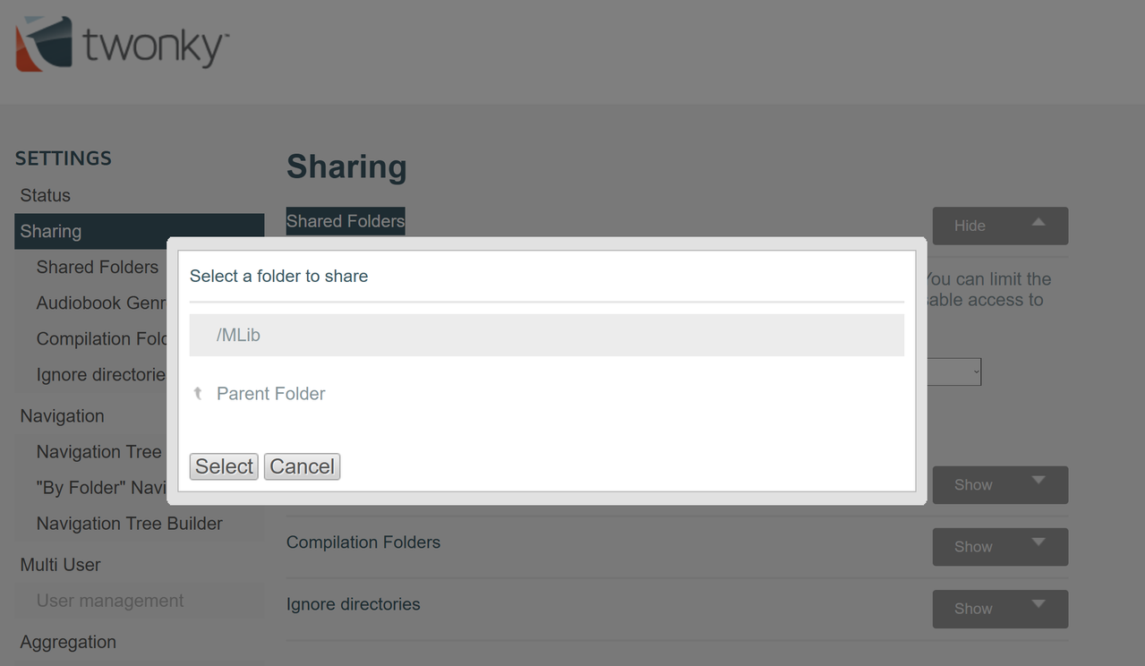Viewport: 1145px width, 666px height.
Task: Click the Compilation Folders section label
Action: point(363,542)
